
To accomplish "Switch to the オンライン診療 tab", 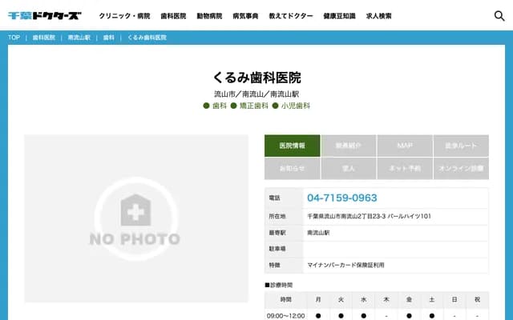I will (461, 169).
